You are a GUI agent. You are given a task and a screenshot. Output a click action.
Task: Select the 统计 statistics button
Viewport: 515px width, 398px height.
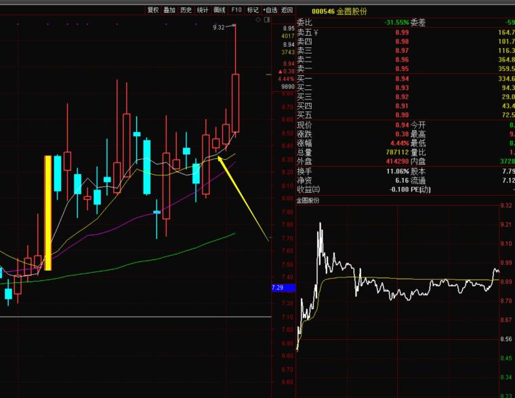pyautogui.click(x=203, y=10)
